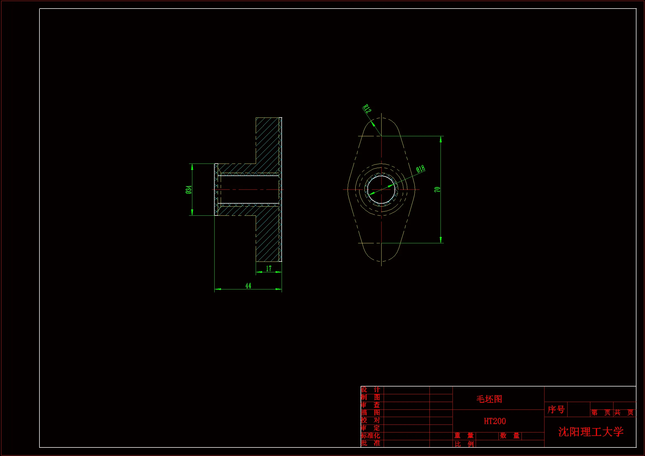This screenshot has height=456, width=645.
Task: Select the Ø18 diameter dimension text
Action: (x=420, y=169)
